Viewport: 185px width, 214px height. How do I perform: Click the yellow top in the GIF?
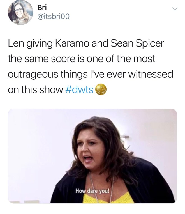(x=108, y=199)
